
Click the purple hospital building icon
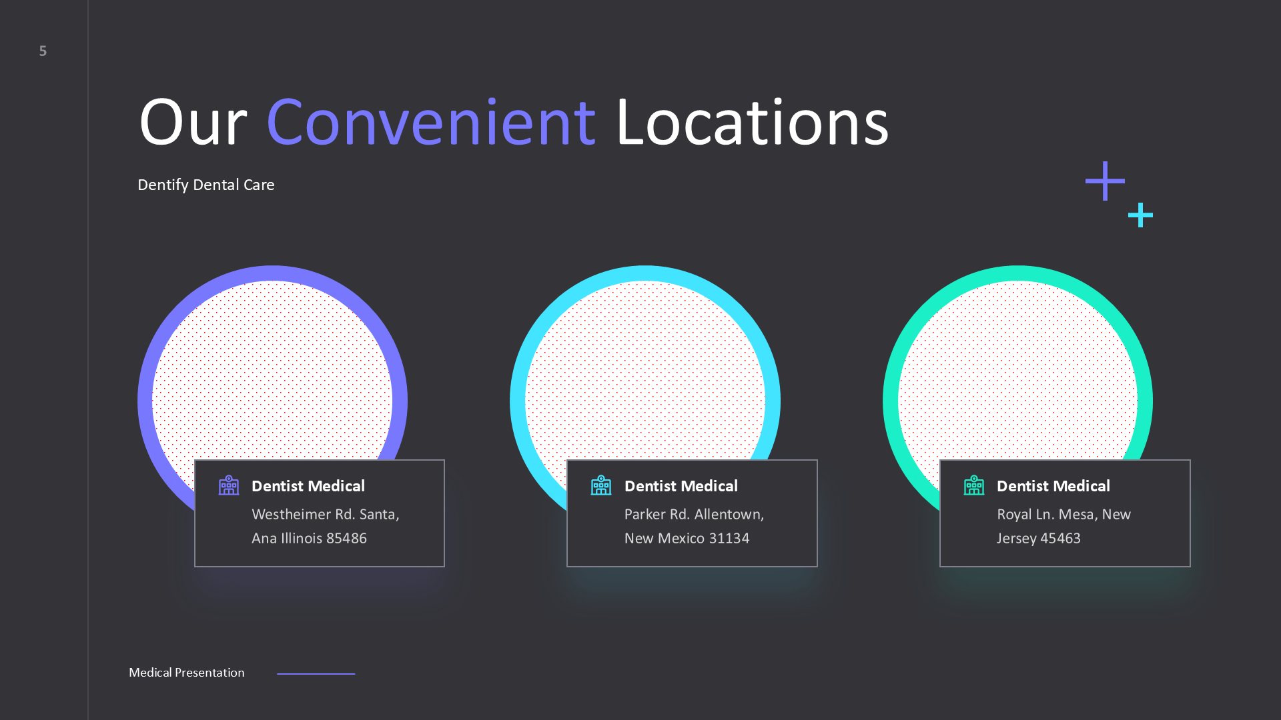[x=228, y=485]
